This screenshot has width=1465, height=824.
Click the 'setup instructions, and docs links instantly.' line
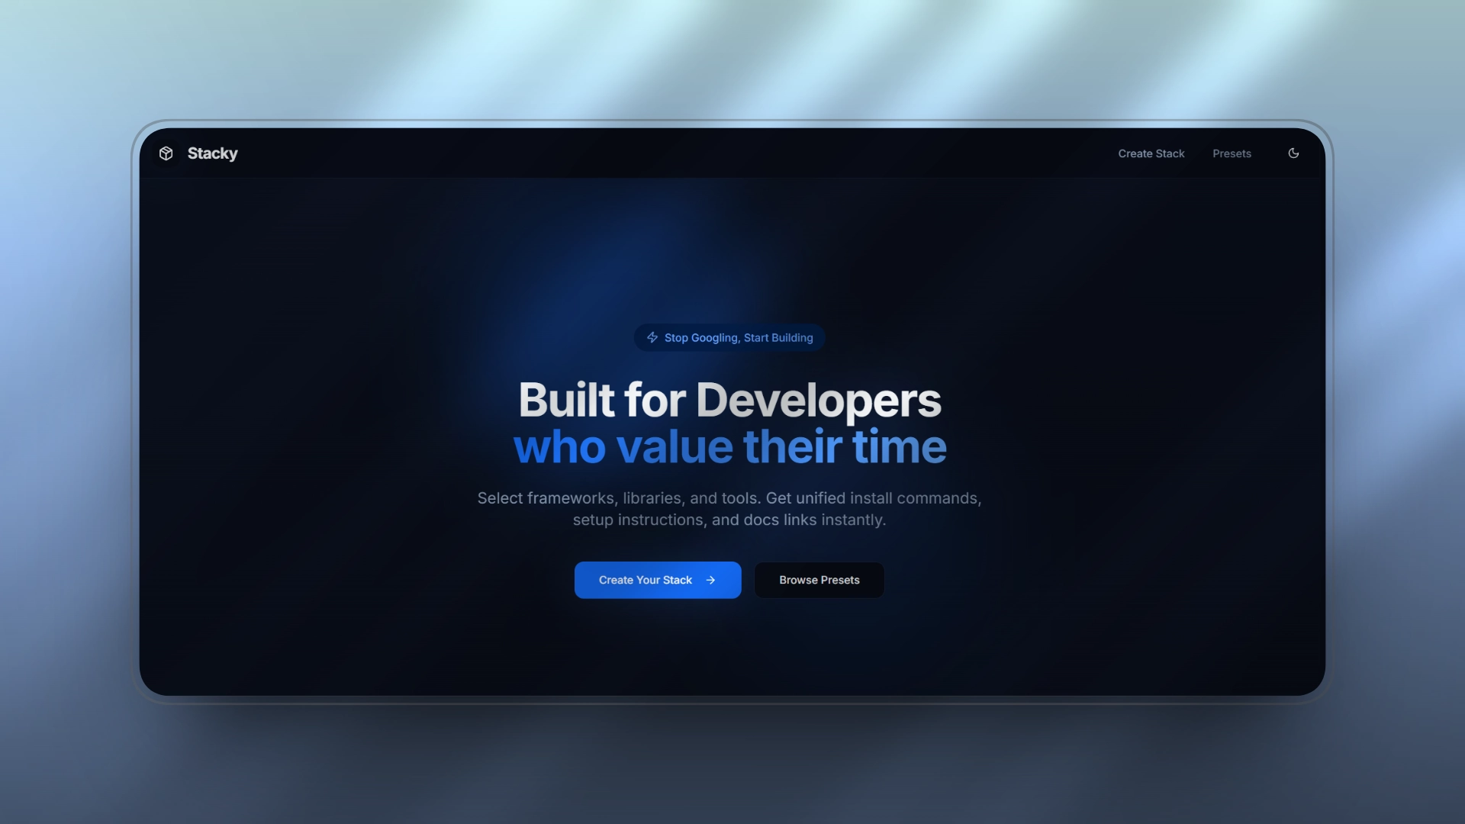click(729, 520)
